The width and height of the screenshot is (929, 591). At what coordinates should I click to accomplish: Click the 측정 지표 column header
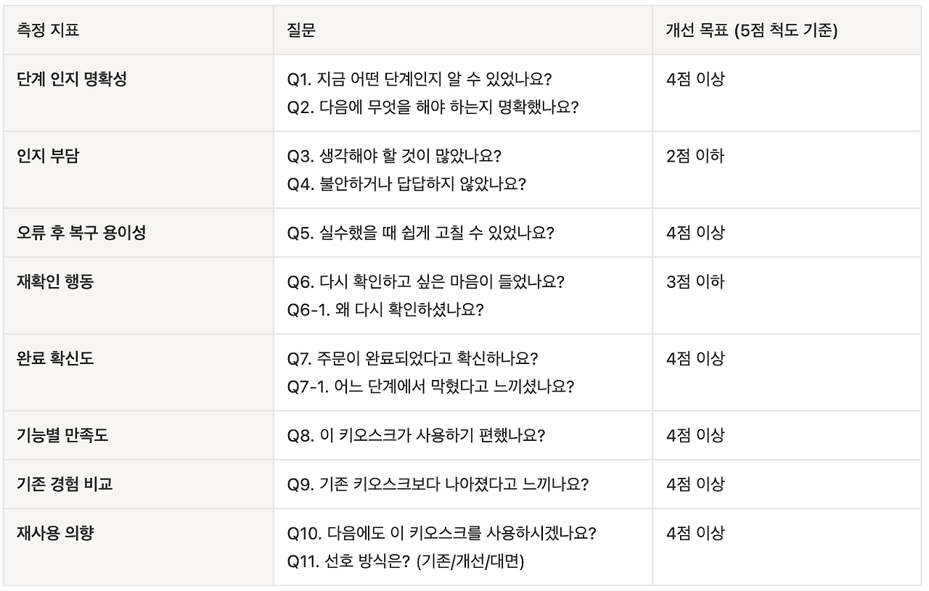point(48,30)
